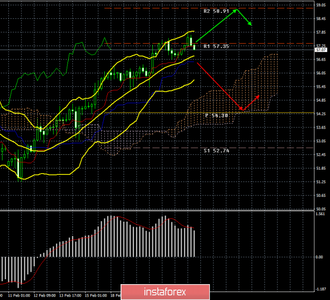Click the green upward forecast arrow
This screenshot has height=300, width=330.
[x=216, y=26]
